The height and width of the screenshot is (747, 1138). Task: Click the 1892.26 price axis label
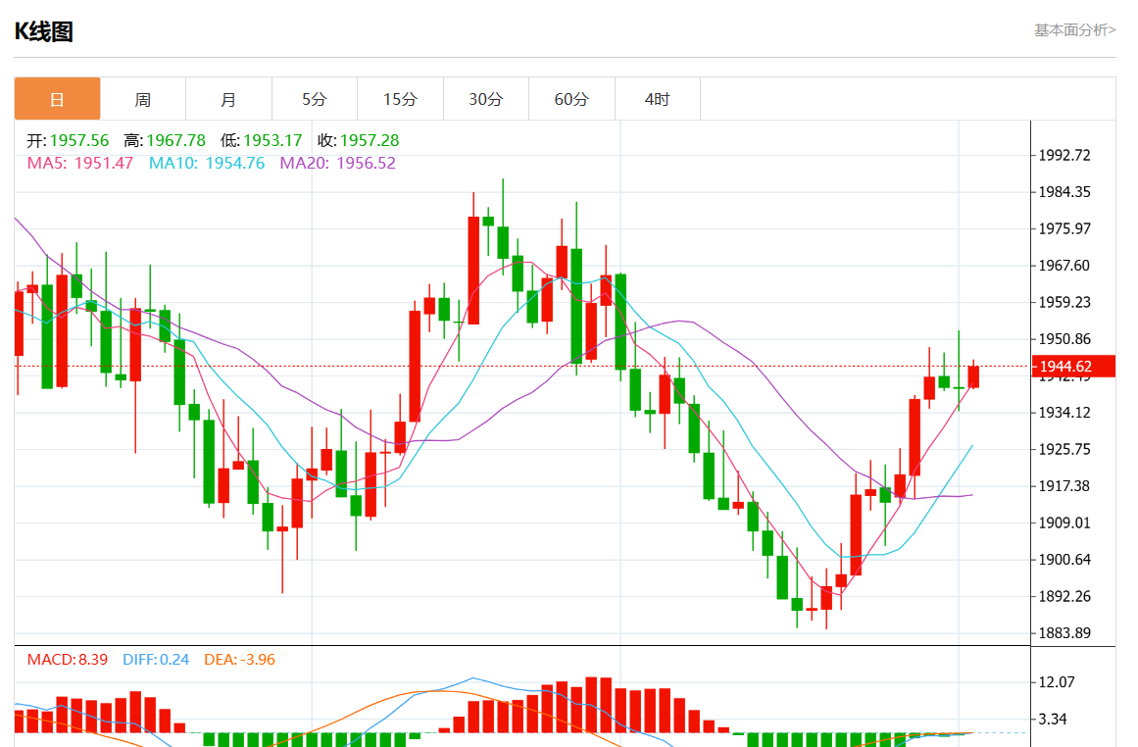click(x=1064, y=596)
